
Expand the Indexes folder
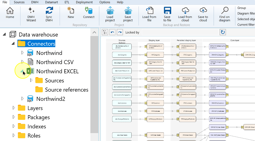point(14,126)
